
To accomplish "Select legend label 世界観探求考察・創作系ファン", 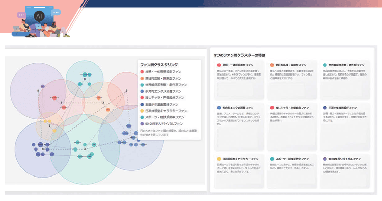I will tap(166, 85).
